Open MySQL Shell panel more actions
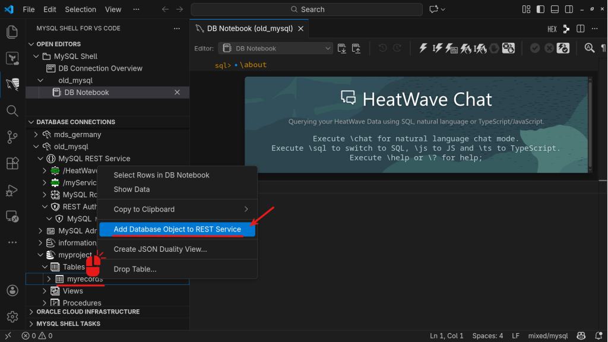Image resolution: width=608 pixels, height=342 pixels. (177, 28)
